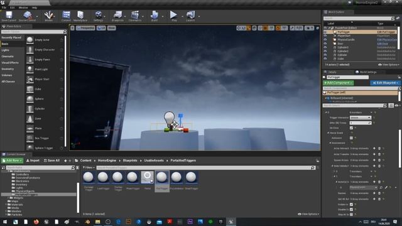Open the Add New dropdown in Content Browser

pos(12,161)
